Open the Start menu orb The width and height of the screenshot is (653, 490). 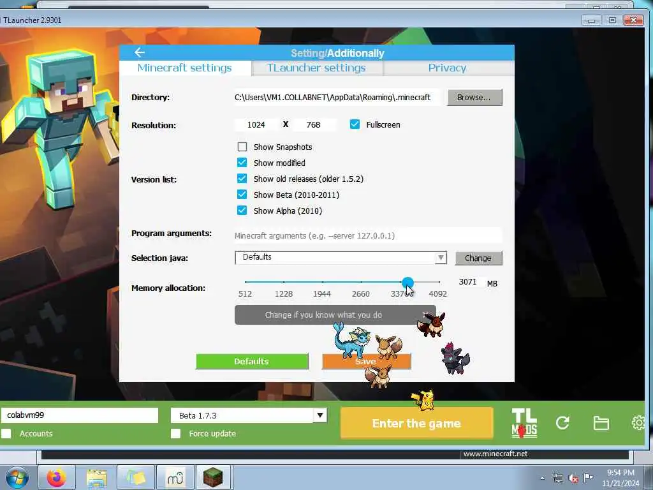(17, 477)
